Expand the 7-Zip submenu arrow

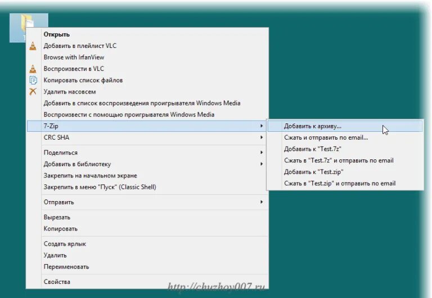(261, 126)
